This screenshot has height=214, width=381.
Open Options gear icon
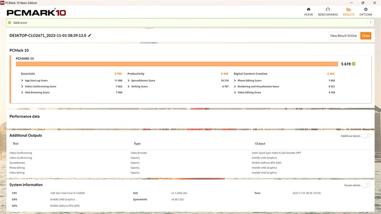point(366,10)
